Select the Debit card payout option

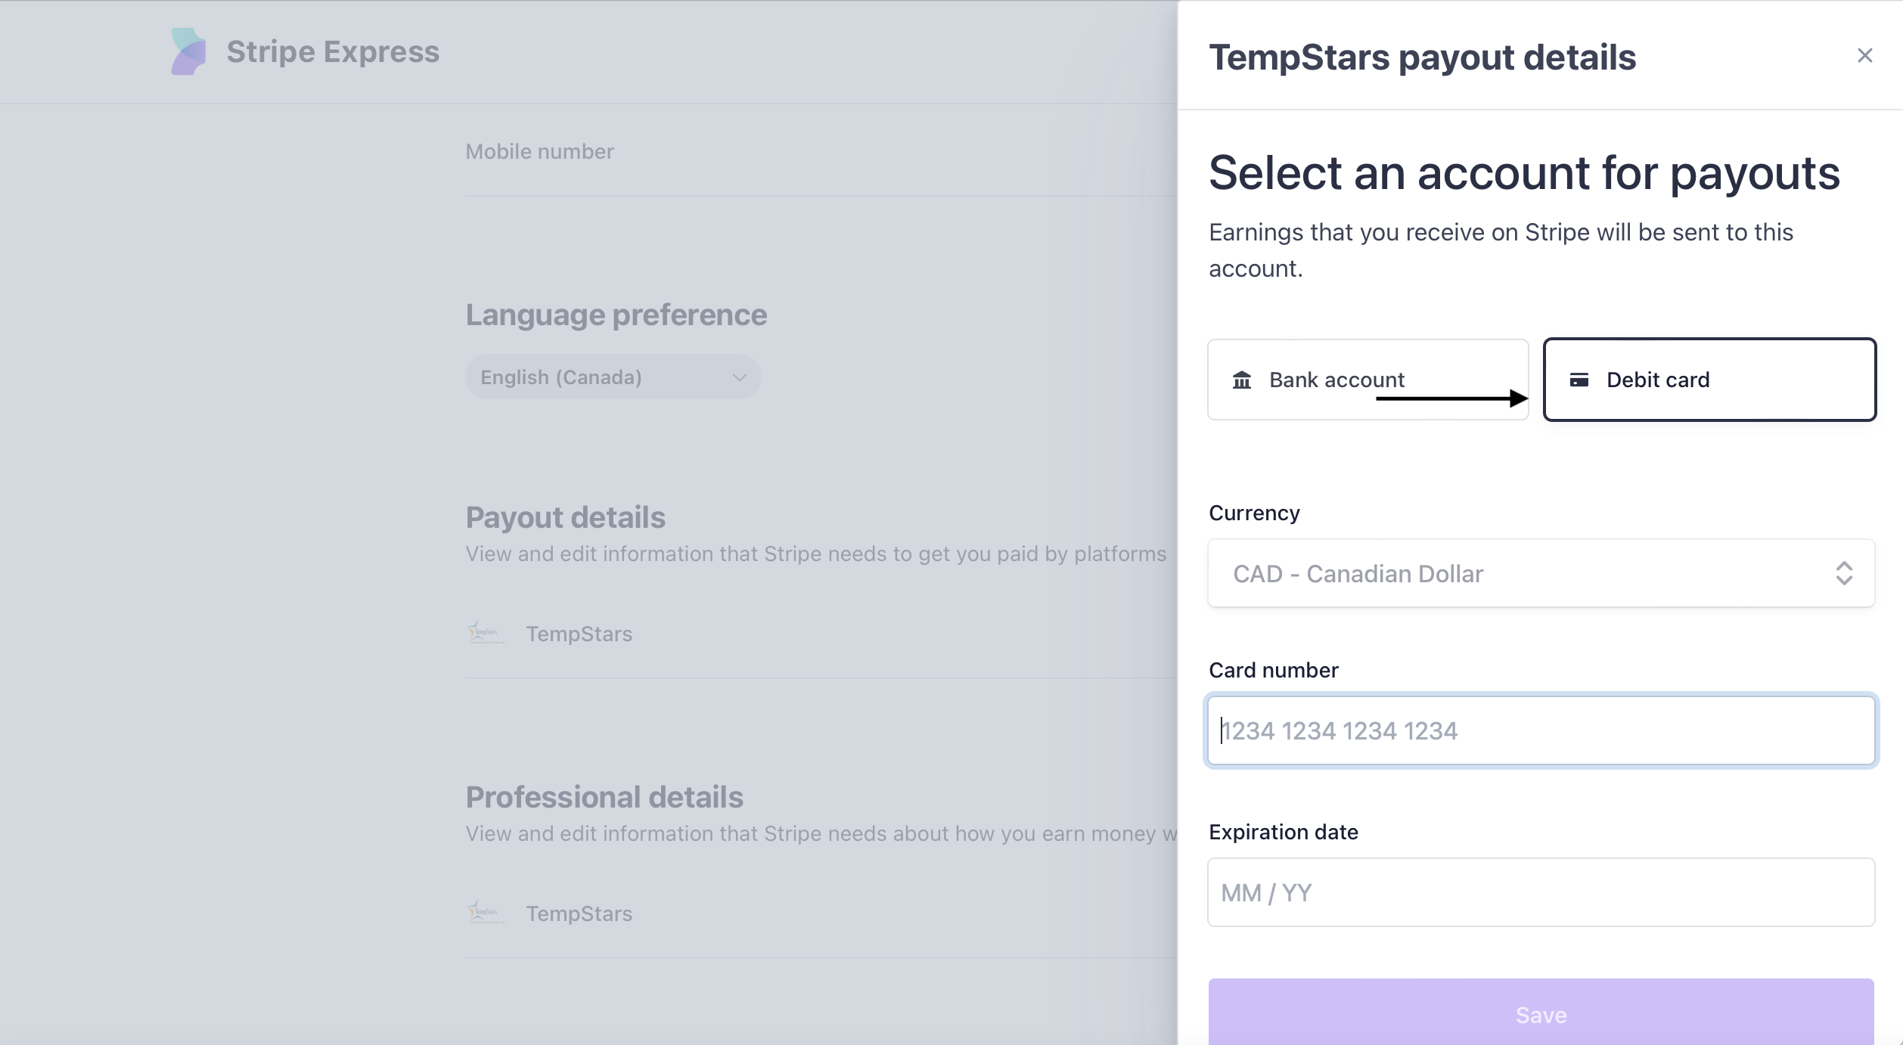[x=1709, y=380]
